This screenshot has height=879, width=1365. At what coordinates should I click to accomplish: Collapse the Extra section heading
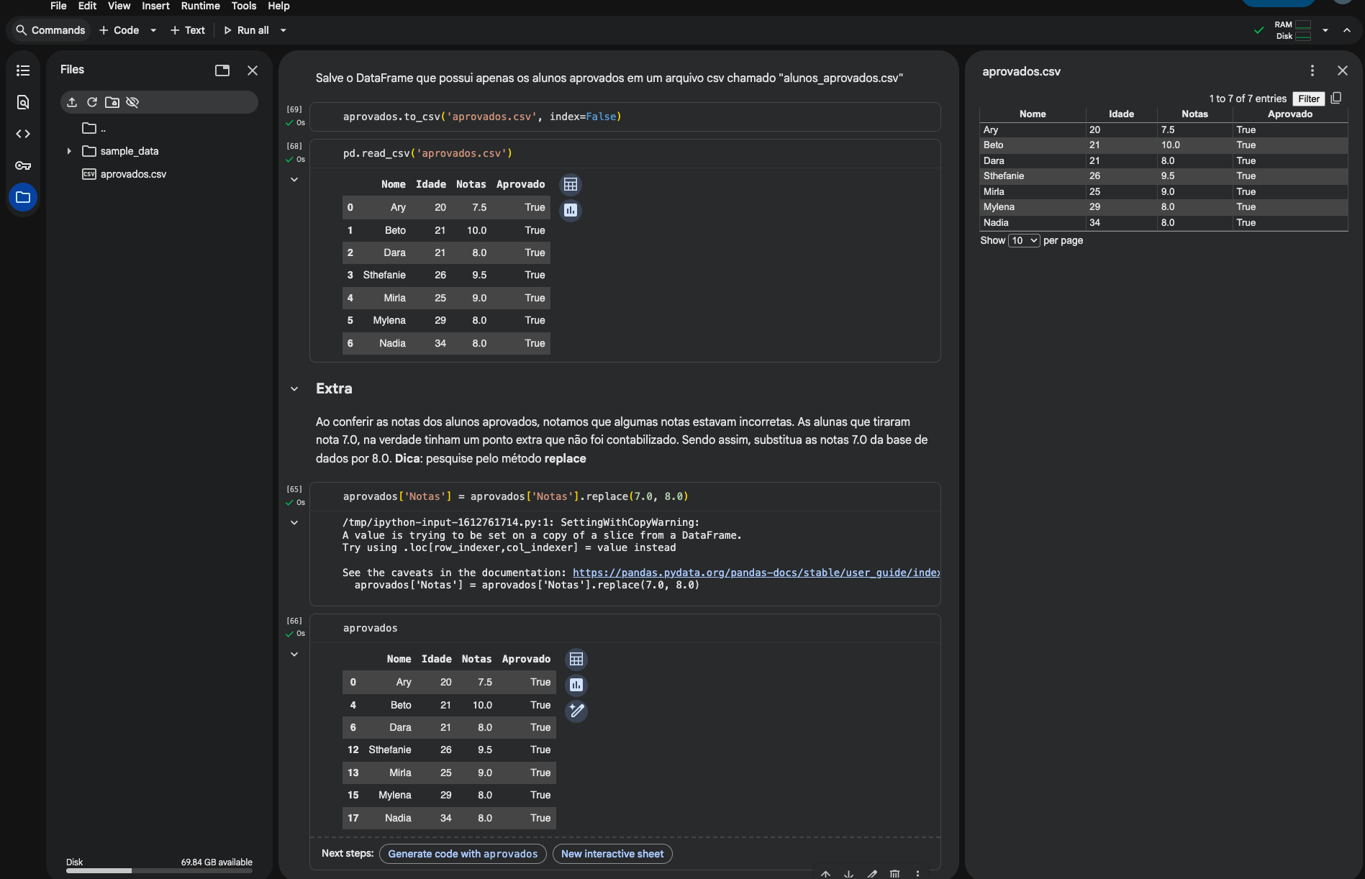294,389
